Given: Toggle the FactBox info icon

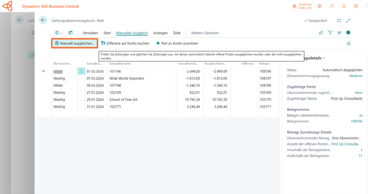Looking at the screenshot, I should point(348,33).
